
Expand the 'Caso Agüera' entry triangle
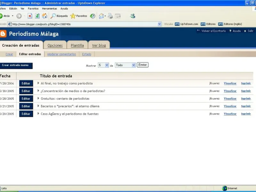(38, 114)
